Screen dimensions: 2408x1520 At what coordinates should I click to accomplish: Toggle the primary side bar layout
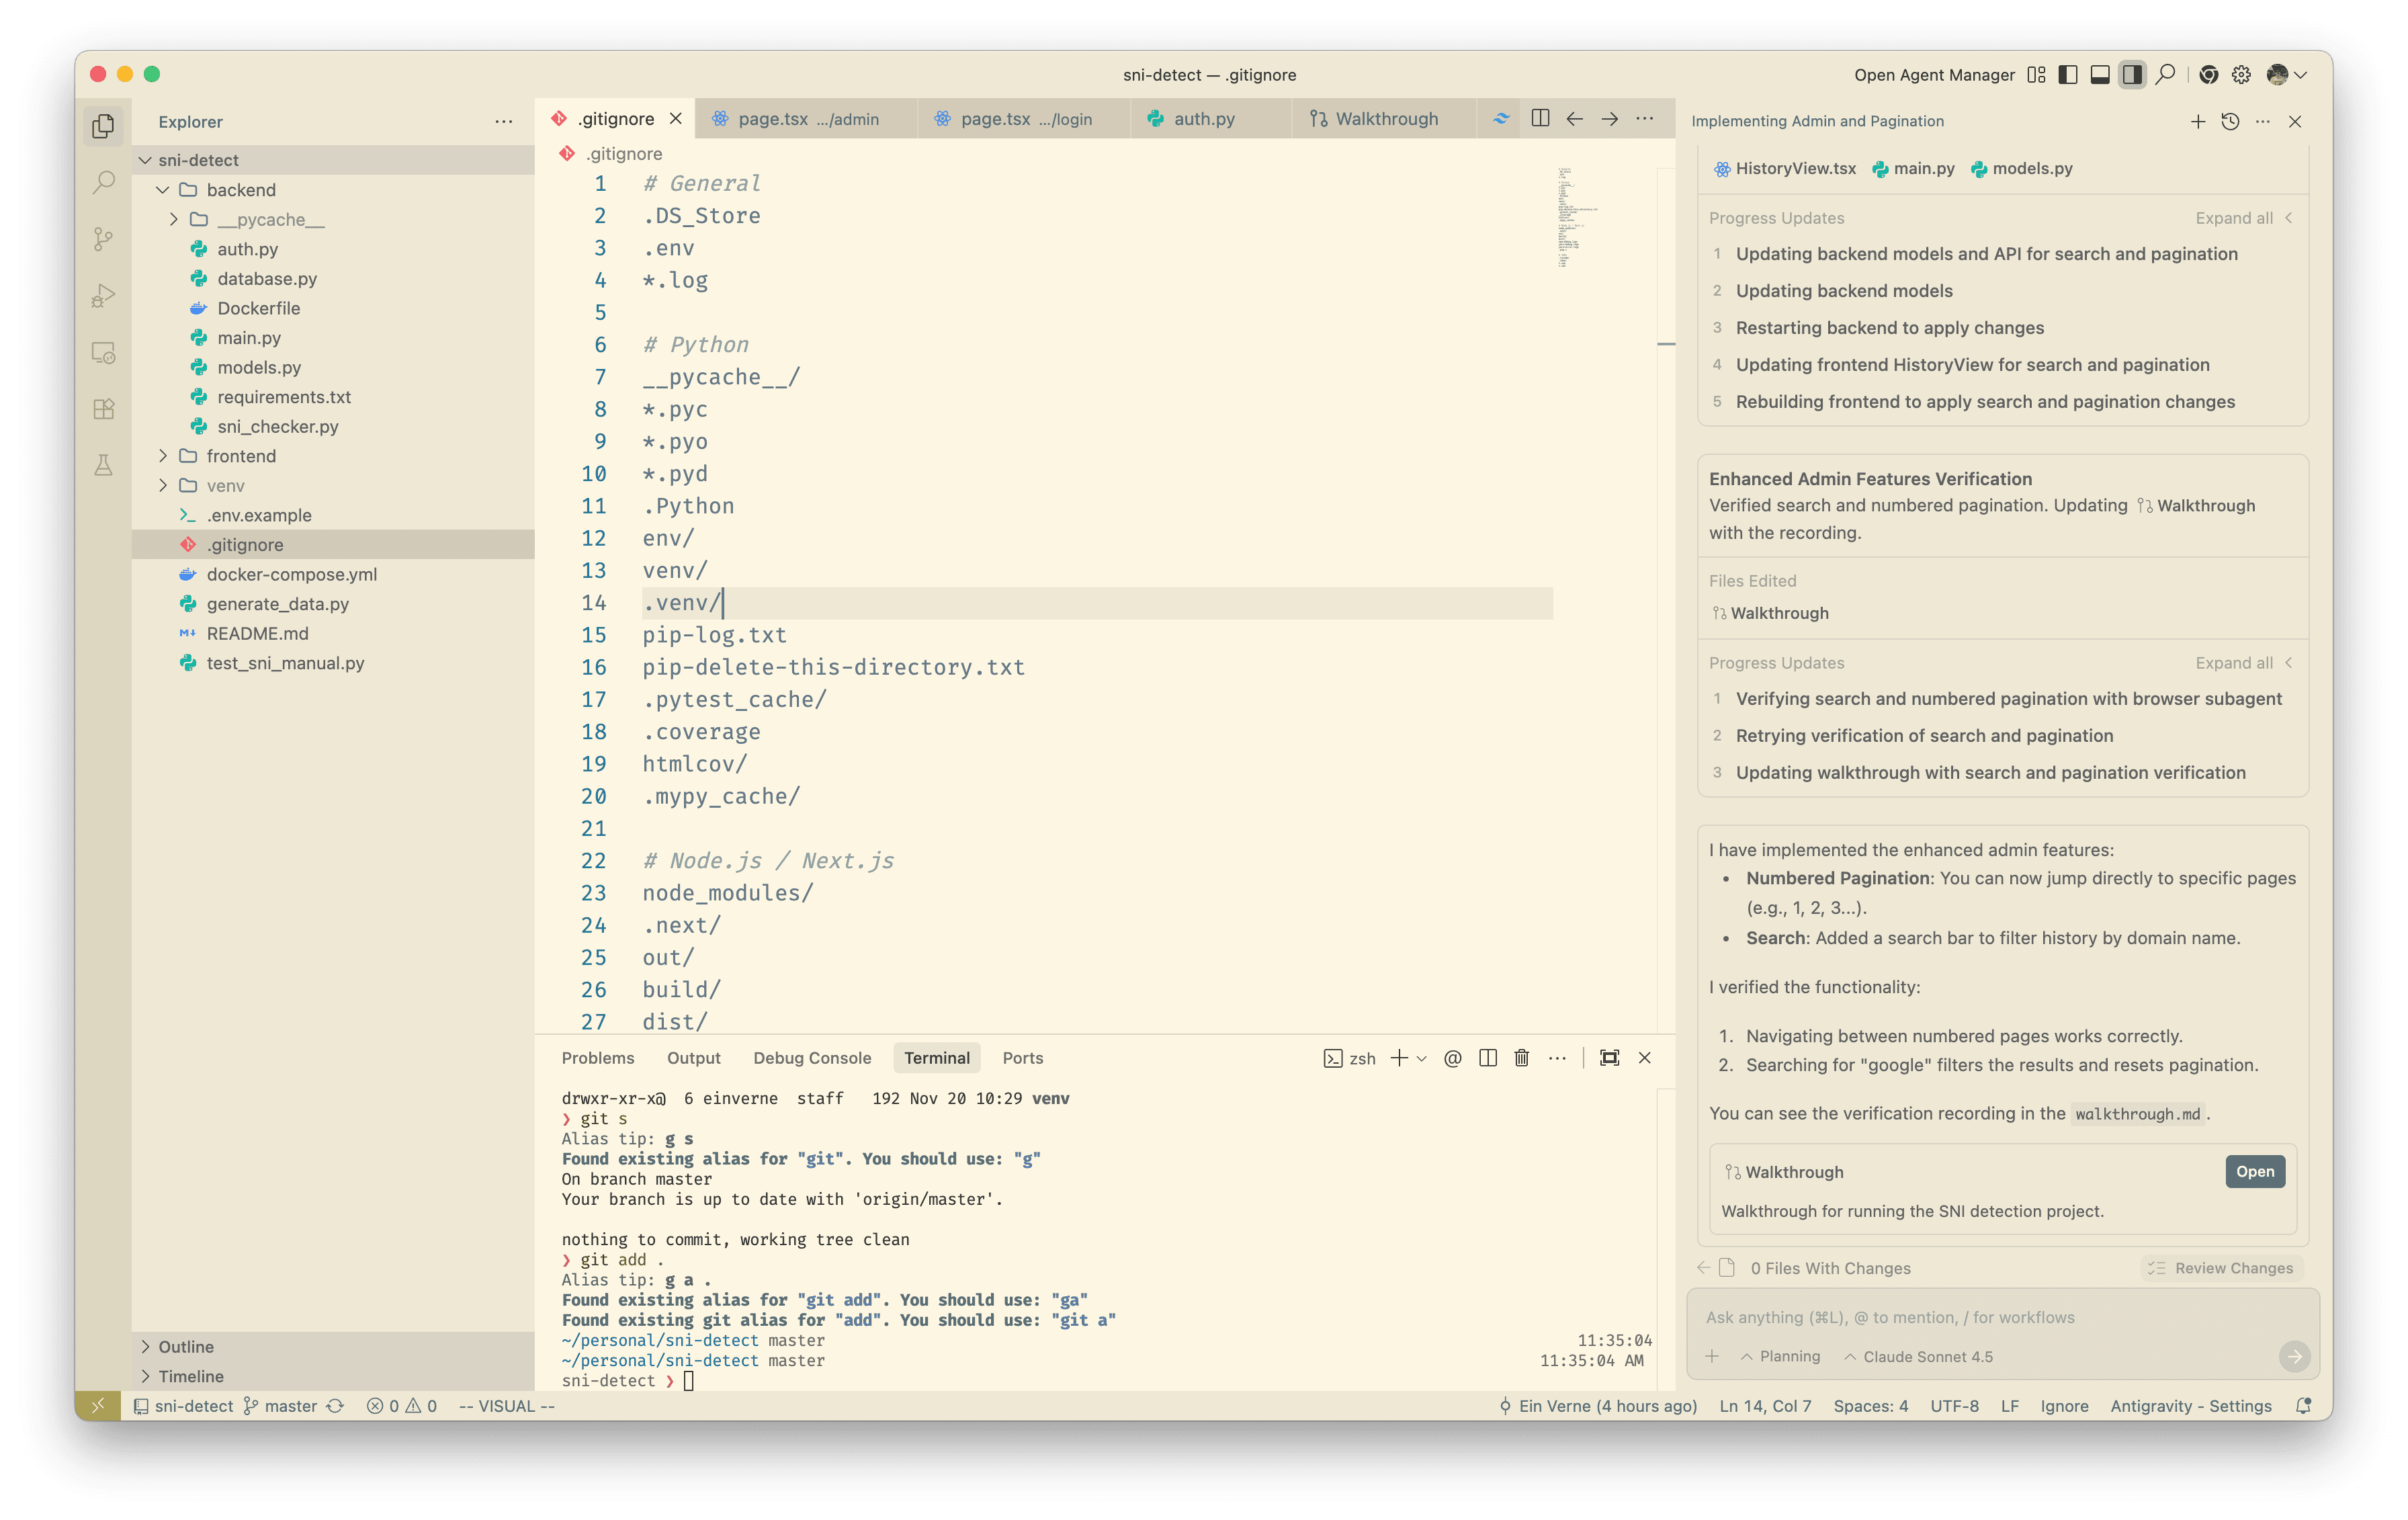[2068, 75]
